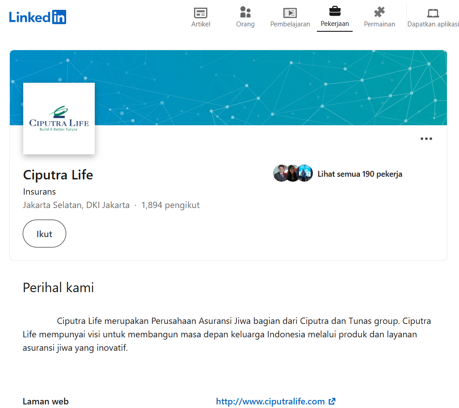Click Jakarta Selatan, DKI Jakarta location text

[x=76, y=205]
